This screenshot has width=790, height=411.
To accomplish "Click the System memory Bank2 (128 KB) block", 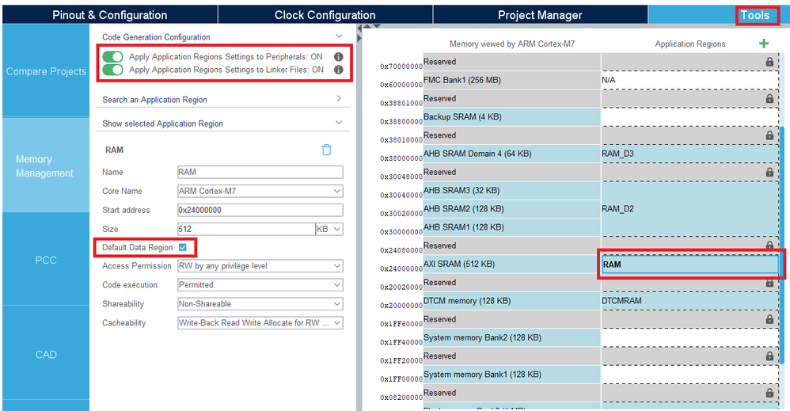I will tap(511, 338).
